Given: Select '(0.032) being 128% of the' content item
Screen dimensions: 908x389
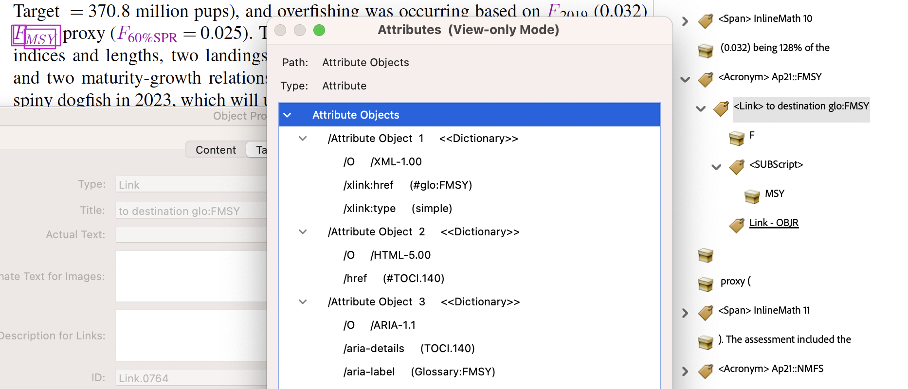Looking at the screenshot, I should pos(775,48).
